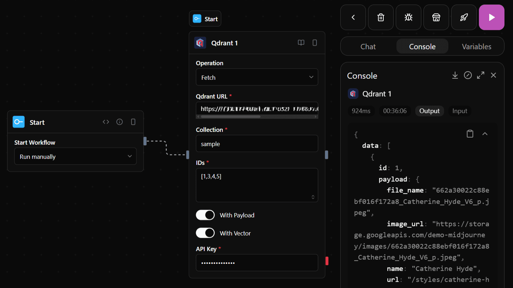The height and width of the screenshot is (288, 513).
Task: Click inside the IDs input field
Action: 256,184
